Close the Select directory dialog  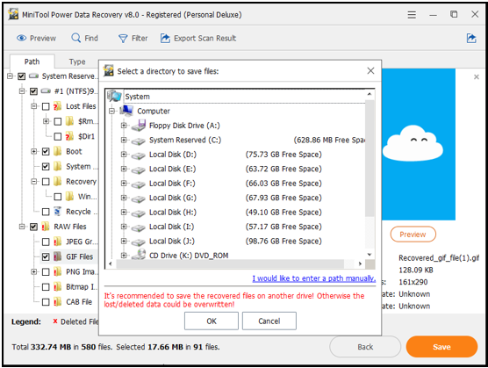point(370,70)
